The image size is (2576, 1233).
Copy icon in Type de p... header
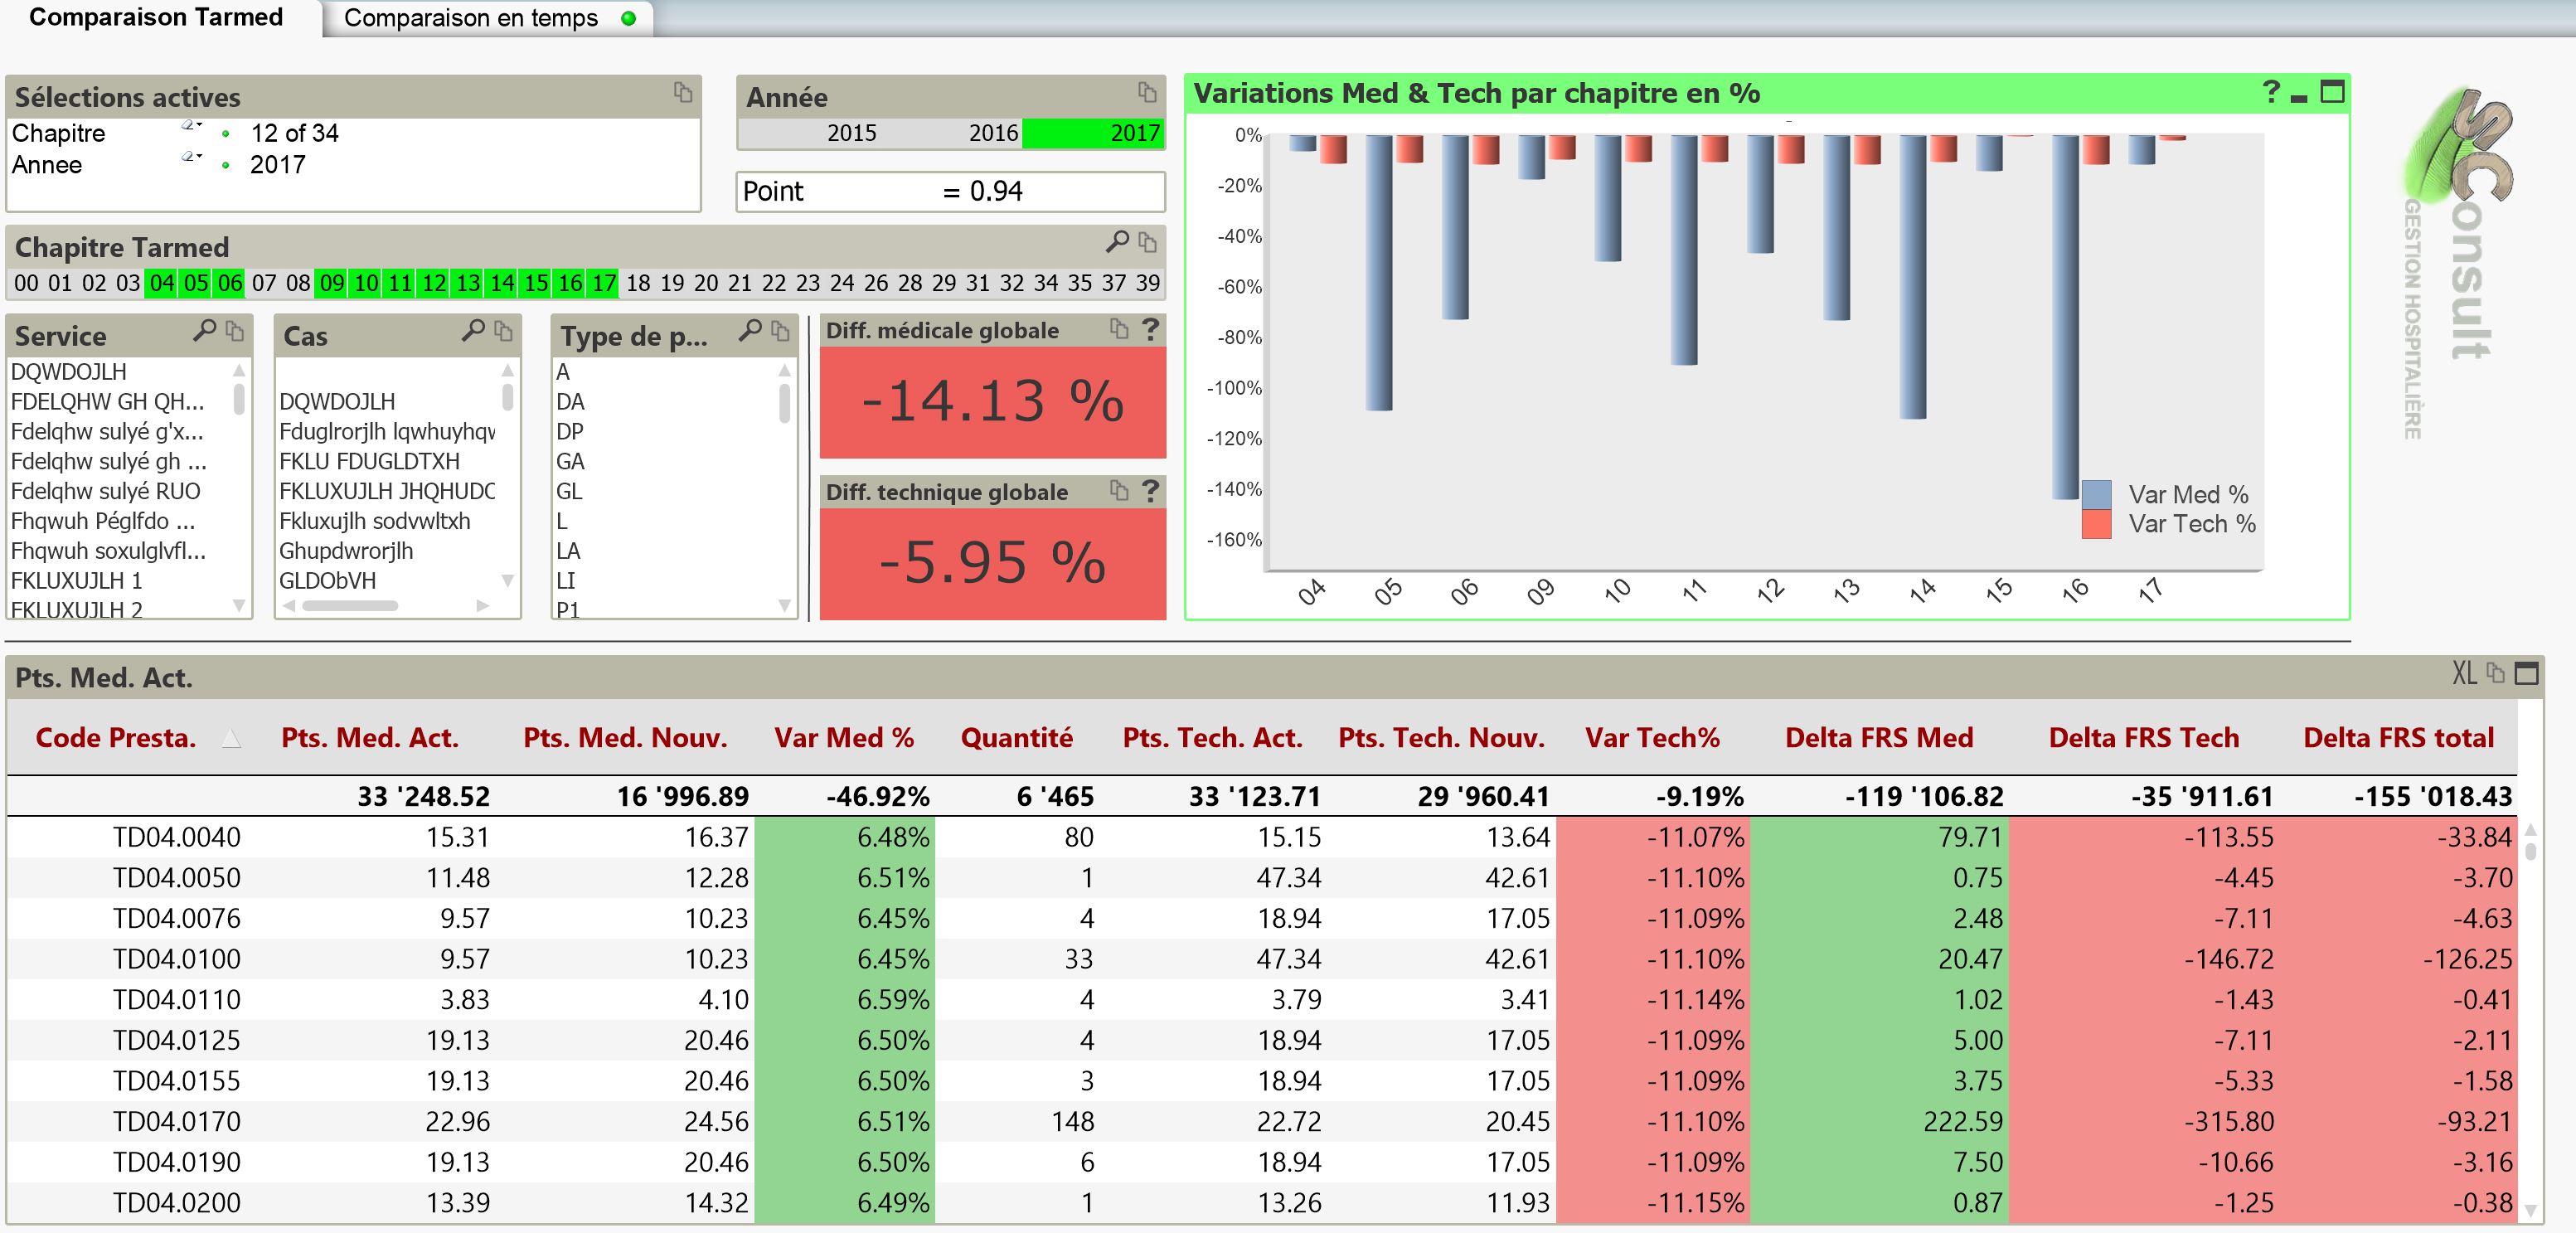[x=781, y=331]
